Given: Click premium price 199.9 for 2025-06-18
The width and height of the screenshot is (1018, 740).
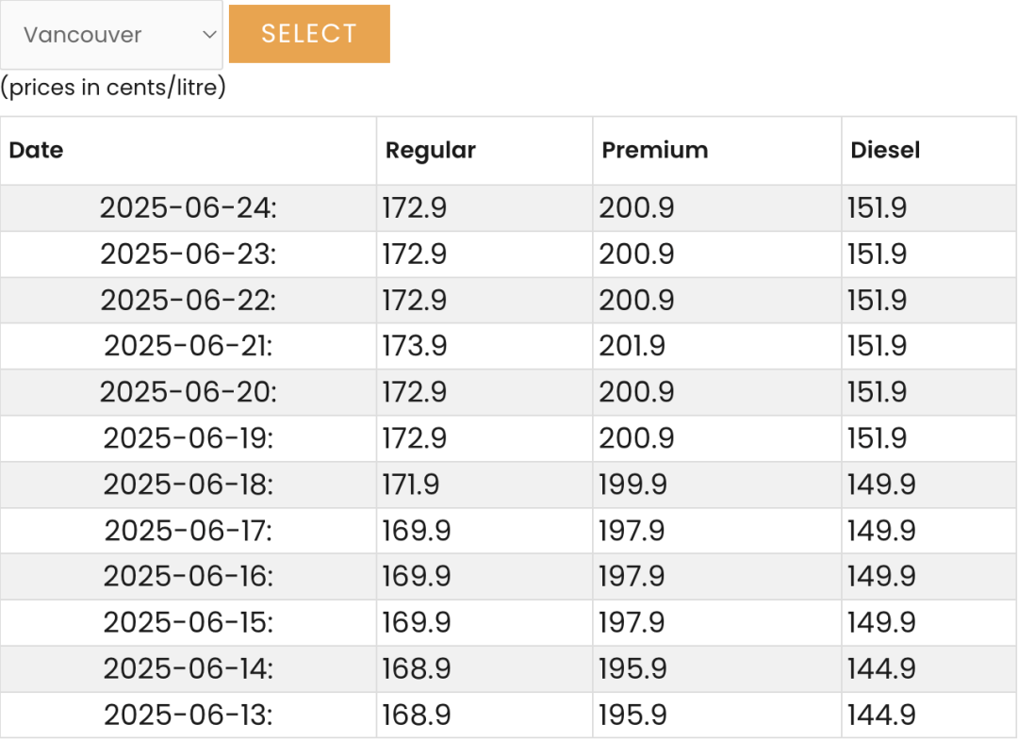Looking at the screenshot, I should click(x=632, y=485).
